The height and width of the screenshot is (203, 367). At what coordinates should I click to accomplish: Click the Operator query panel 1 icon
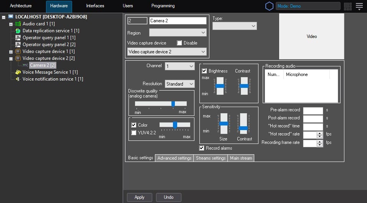tap(18, 38)
